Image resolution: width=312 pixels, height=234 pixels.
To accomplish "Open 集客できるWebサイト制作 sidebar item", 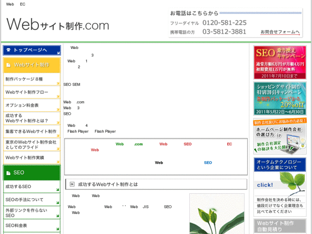I will 32,131.
